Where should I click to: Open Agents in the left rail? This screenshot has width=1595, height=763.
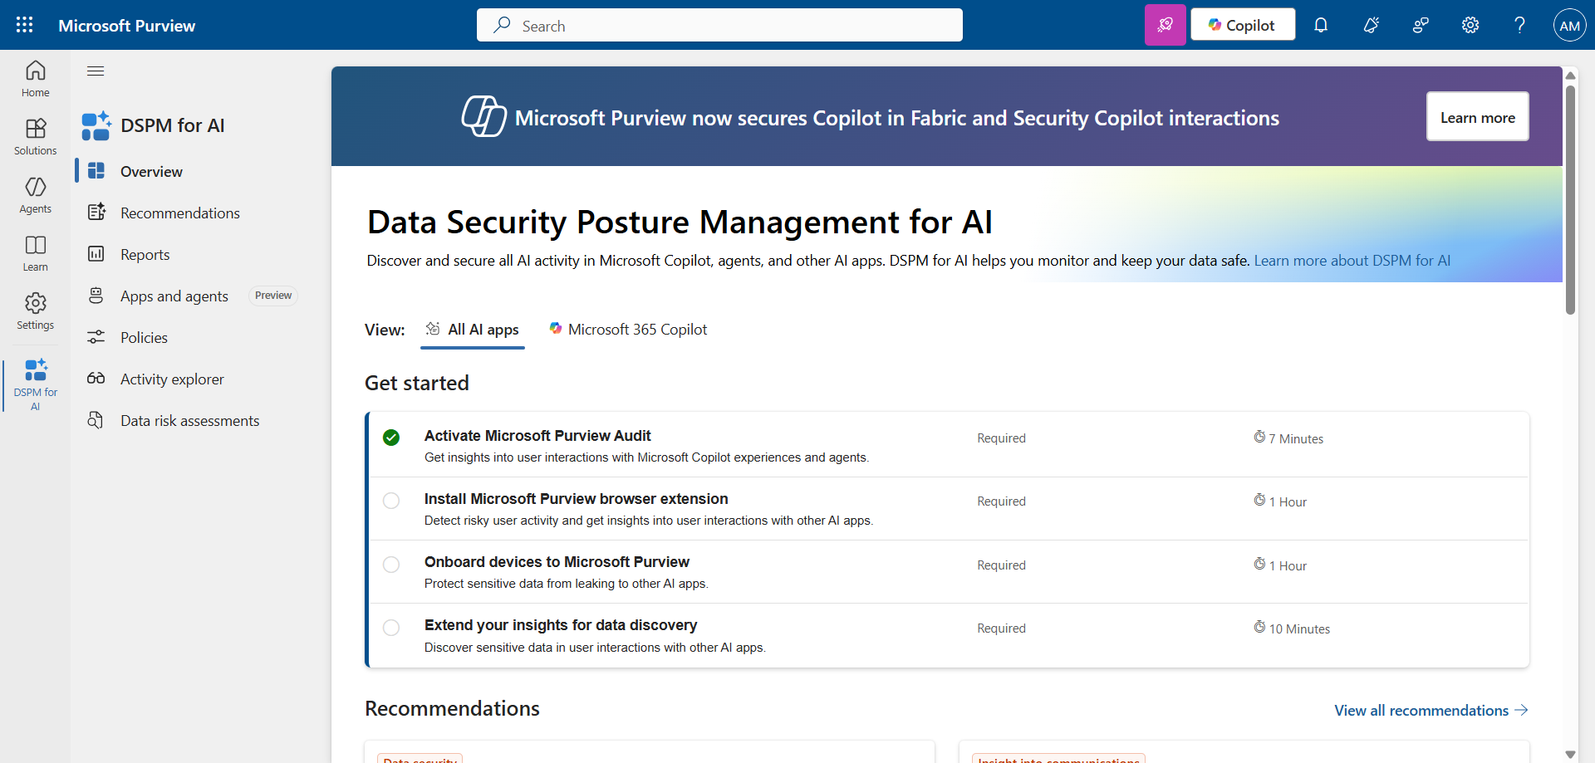(35, 194)
